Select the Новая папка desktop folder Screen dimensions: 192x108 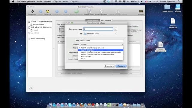(x=167, y=8)
